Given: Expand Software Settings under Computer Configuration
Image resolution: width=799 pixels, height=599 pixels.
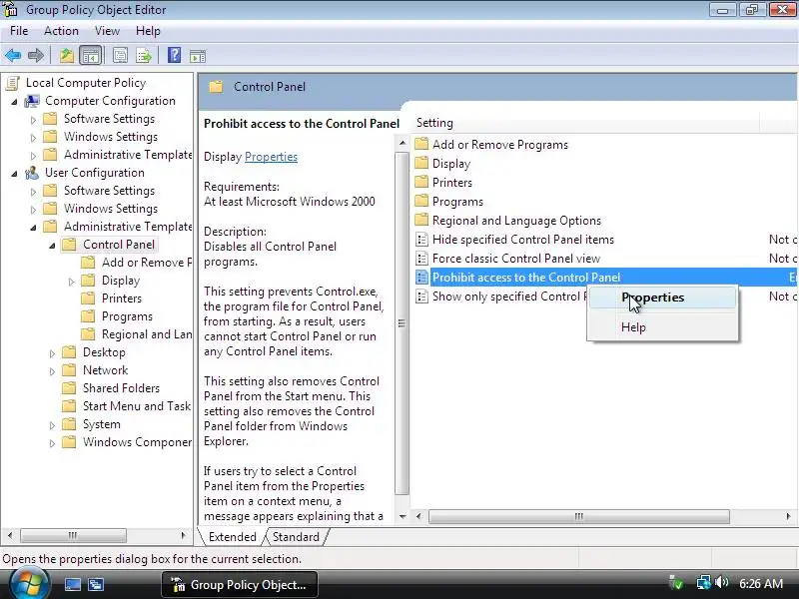Looking at the screenshot, I should [33, 120].
